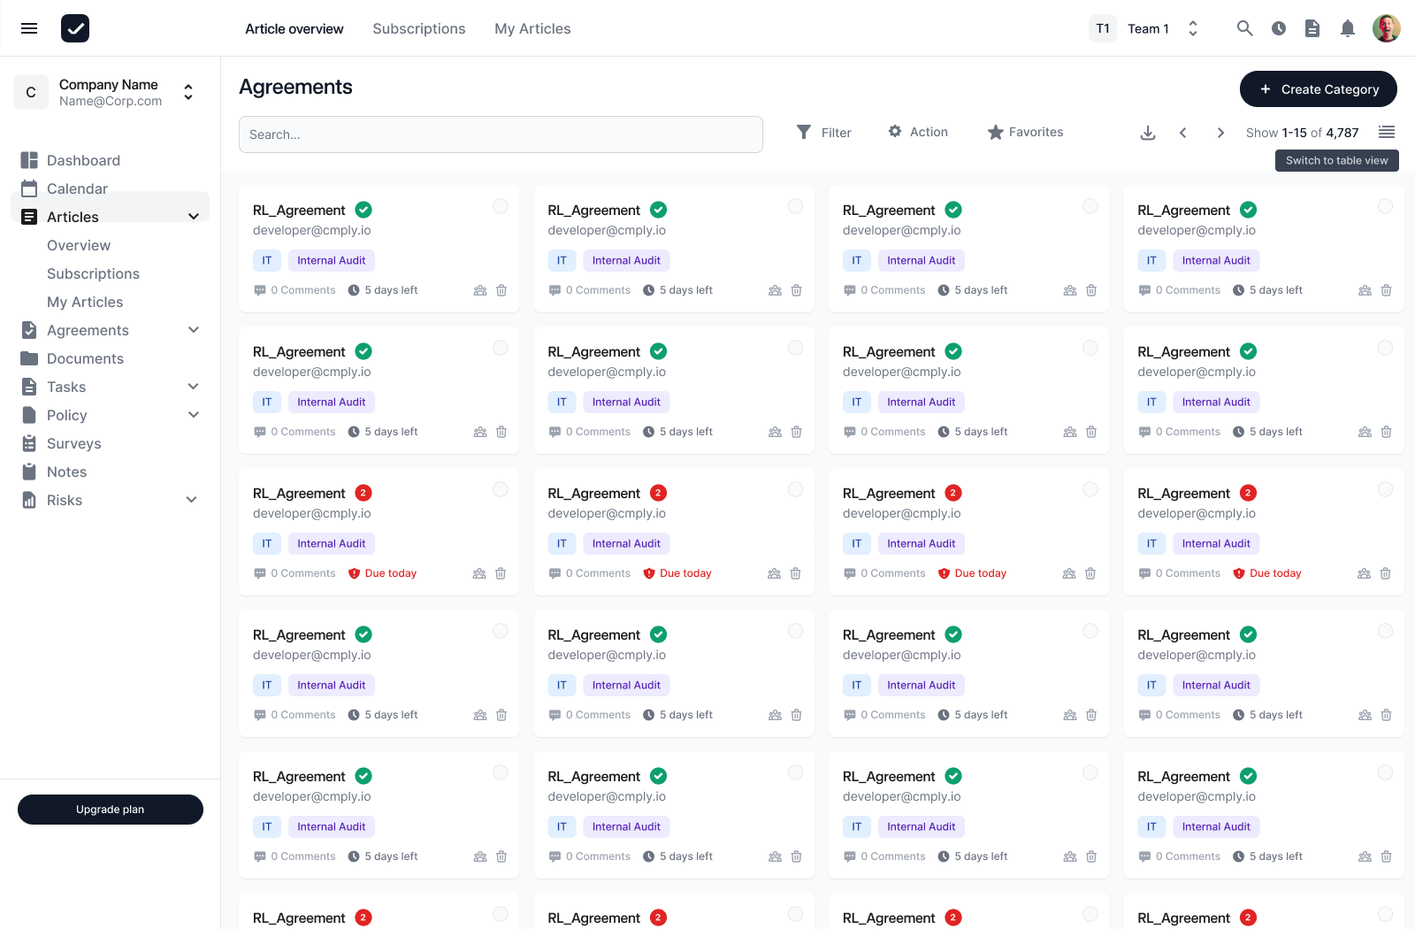Go to My Articles in the sidebar

coord(85,302)
